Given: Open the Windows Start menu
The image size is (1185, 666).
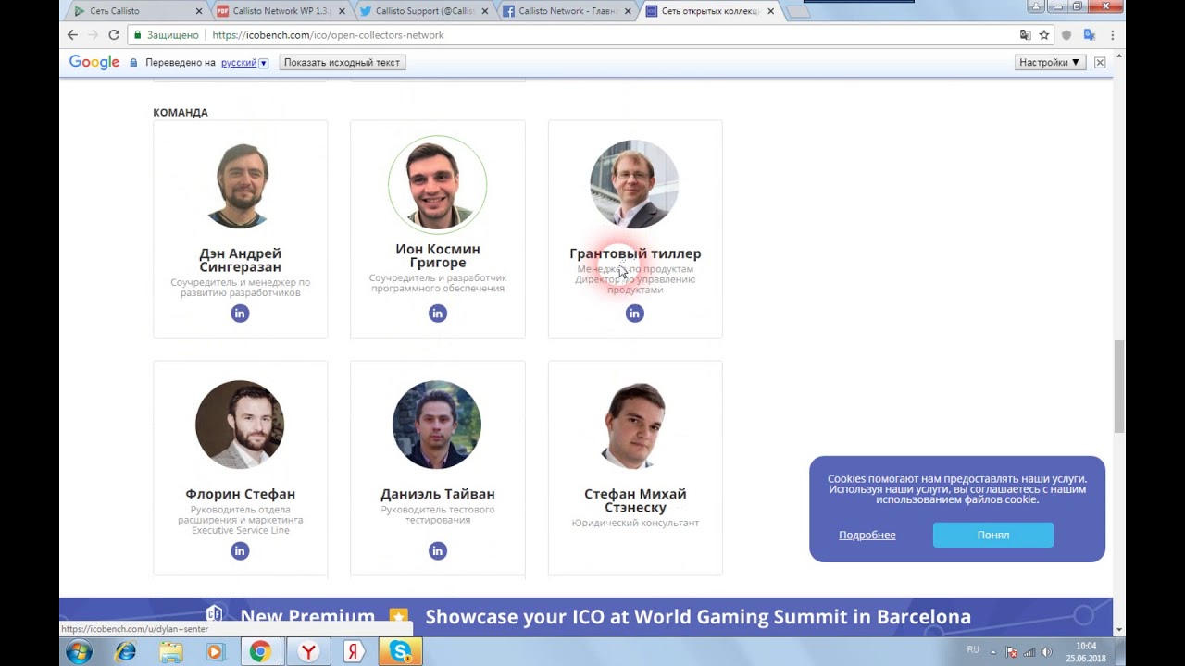Looking at the screenshot, I should tap(79, 651).
